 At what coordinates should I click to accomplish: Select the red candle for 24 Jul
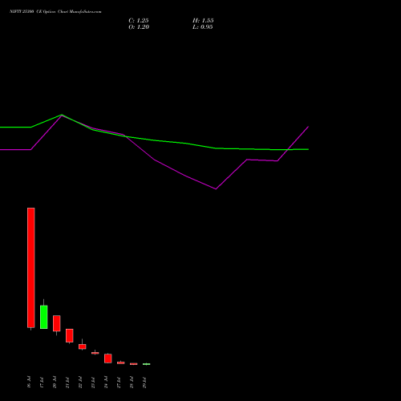tap(108, 358)
